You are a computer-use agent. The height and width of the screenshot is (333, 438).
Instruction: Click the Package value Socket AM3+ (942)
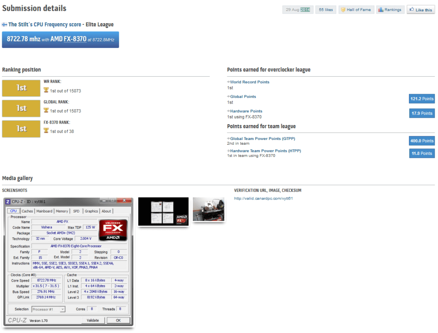[x=64, y=233]
